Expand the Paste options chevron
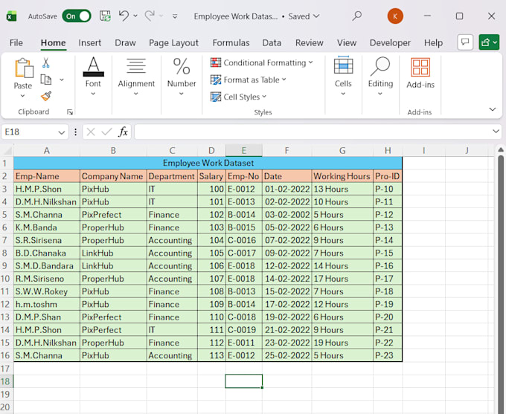This screenshot has height=414, width=506. click(x=22, y=95)
